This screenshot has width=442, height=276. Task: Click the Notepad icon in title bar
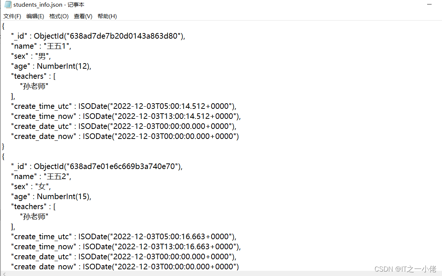point(8,4)
